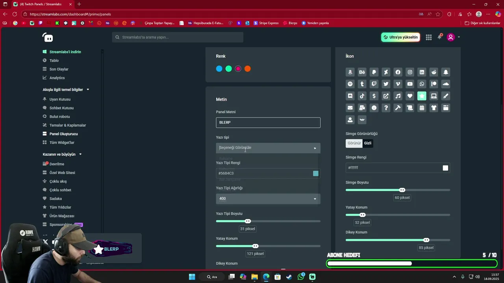This screenshot has height=283, width=504.
Task: Click the Simge Boyutu slider handle
Action: [402, 190]
